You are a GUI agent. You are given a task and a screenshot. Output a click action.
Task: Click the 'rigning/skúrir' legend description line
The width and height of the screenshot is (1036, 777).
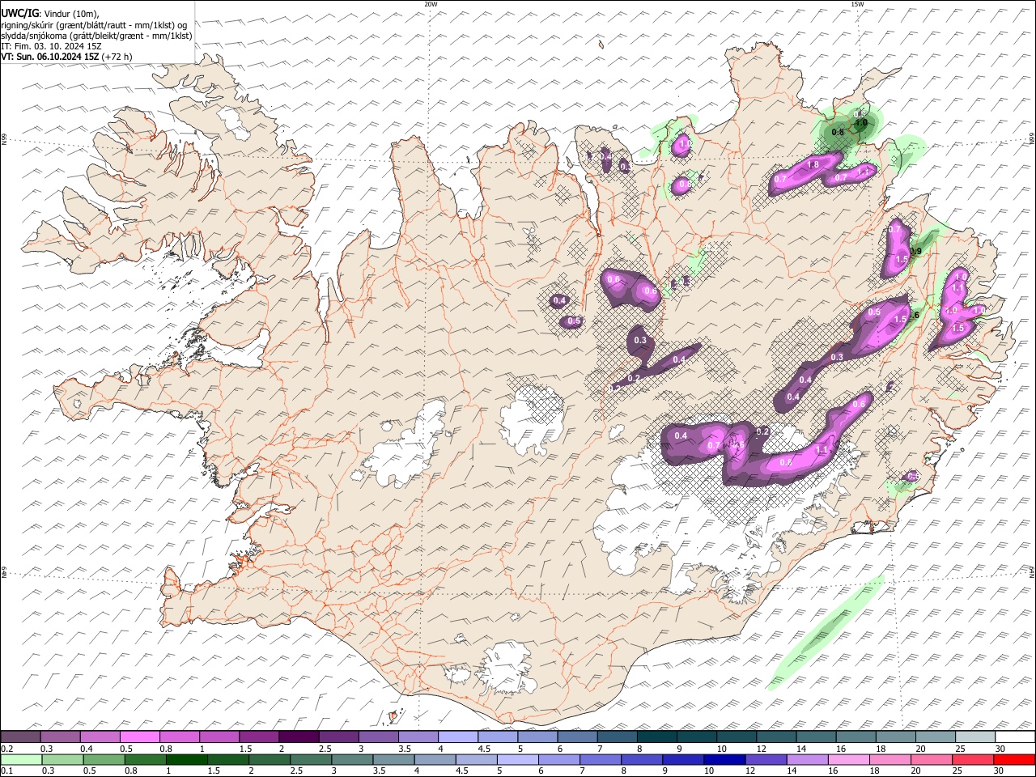(94, 25)
